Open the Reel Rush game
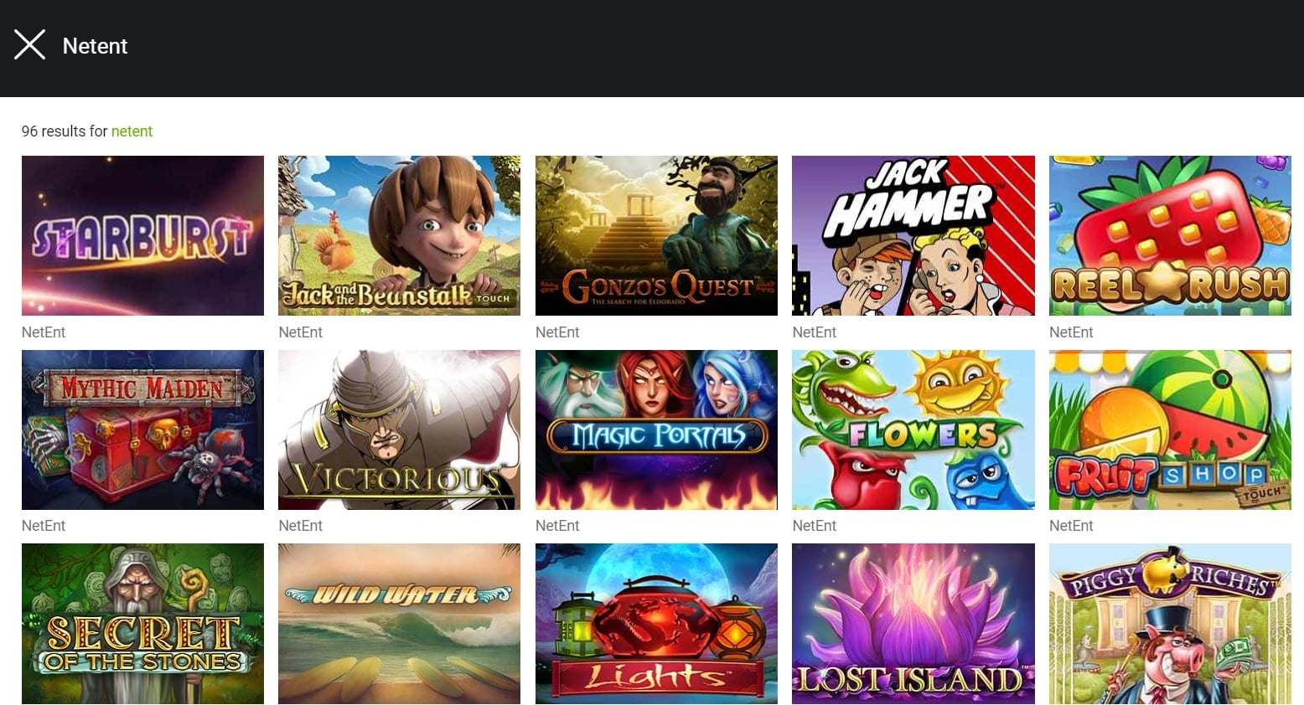This screenshot has height=705, width=1304. tap(1170, 235)
